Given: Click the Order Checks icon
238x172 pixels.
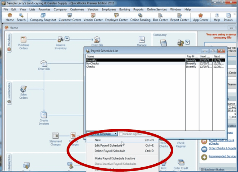Looking at the screenshot, I should (204, 149).
